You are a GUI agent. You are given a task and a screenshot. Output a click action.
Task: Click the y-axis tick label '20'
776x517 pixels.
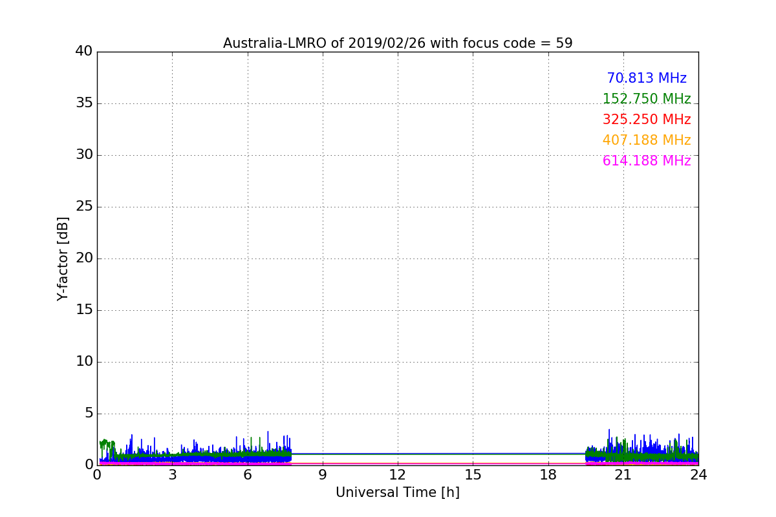pos(84,258)
